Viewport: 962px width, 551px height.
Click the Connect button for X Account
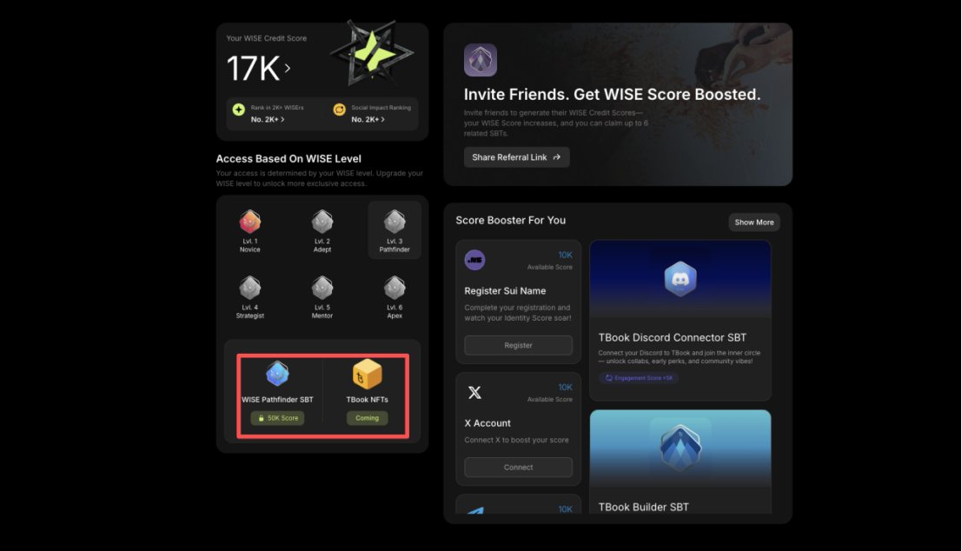(519, 468)
